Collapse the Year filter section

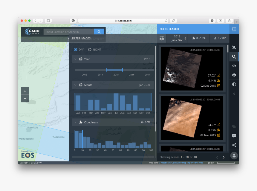75,59
